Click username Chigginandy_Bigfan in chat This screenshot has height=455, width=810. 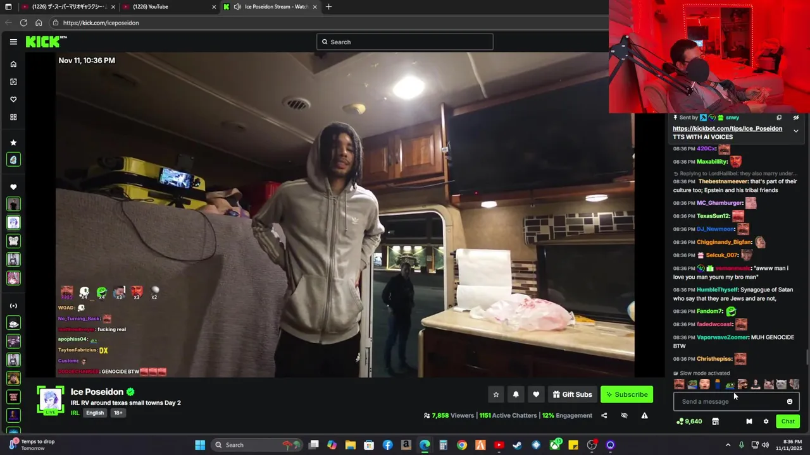(724, 242)
